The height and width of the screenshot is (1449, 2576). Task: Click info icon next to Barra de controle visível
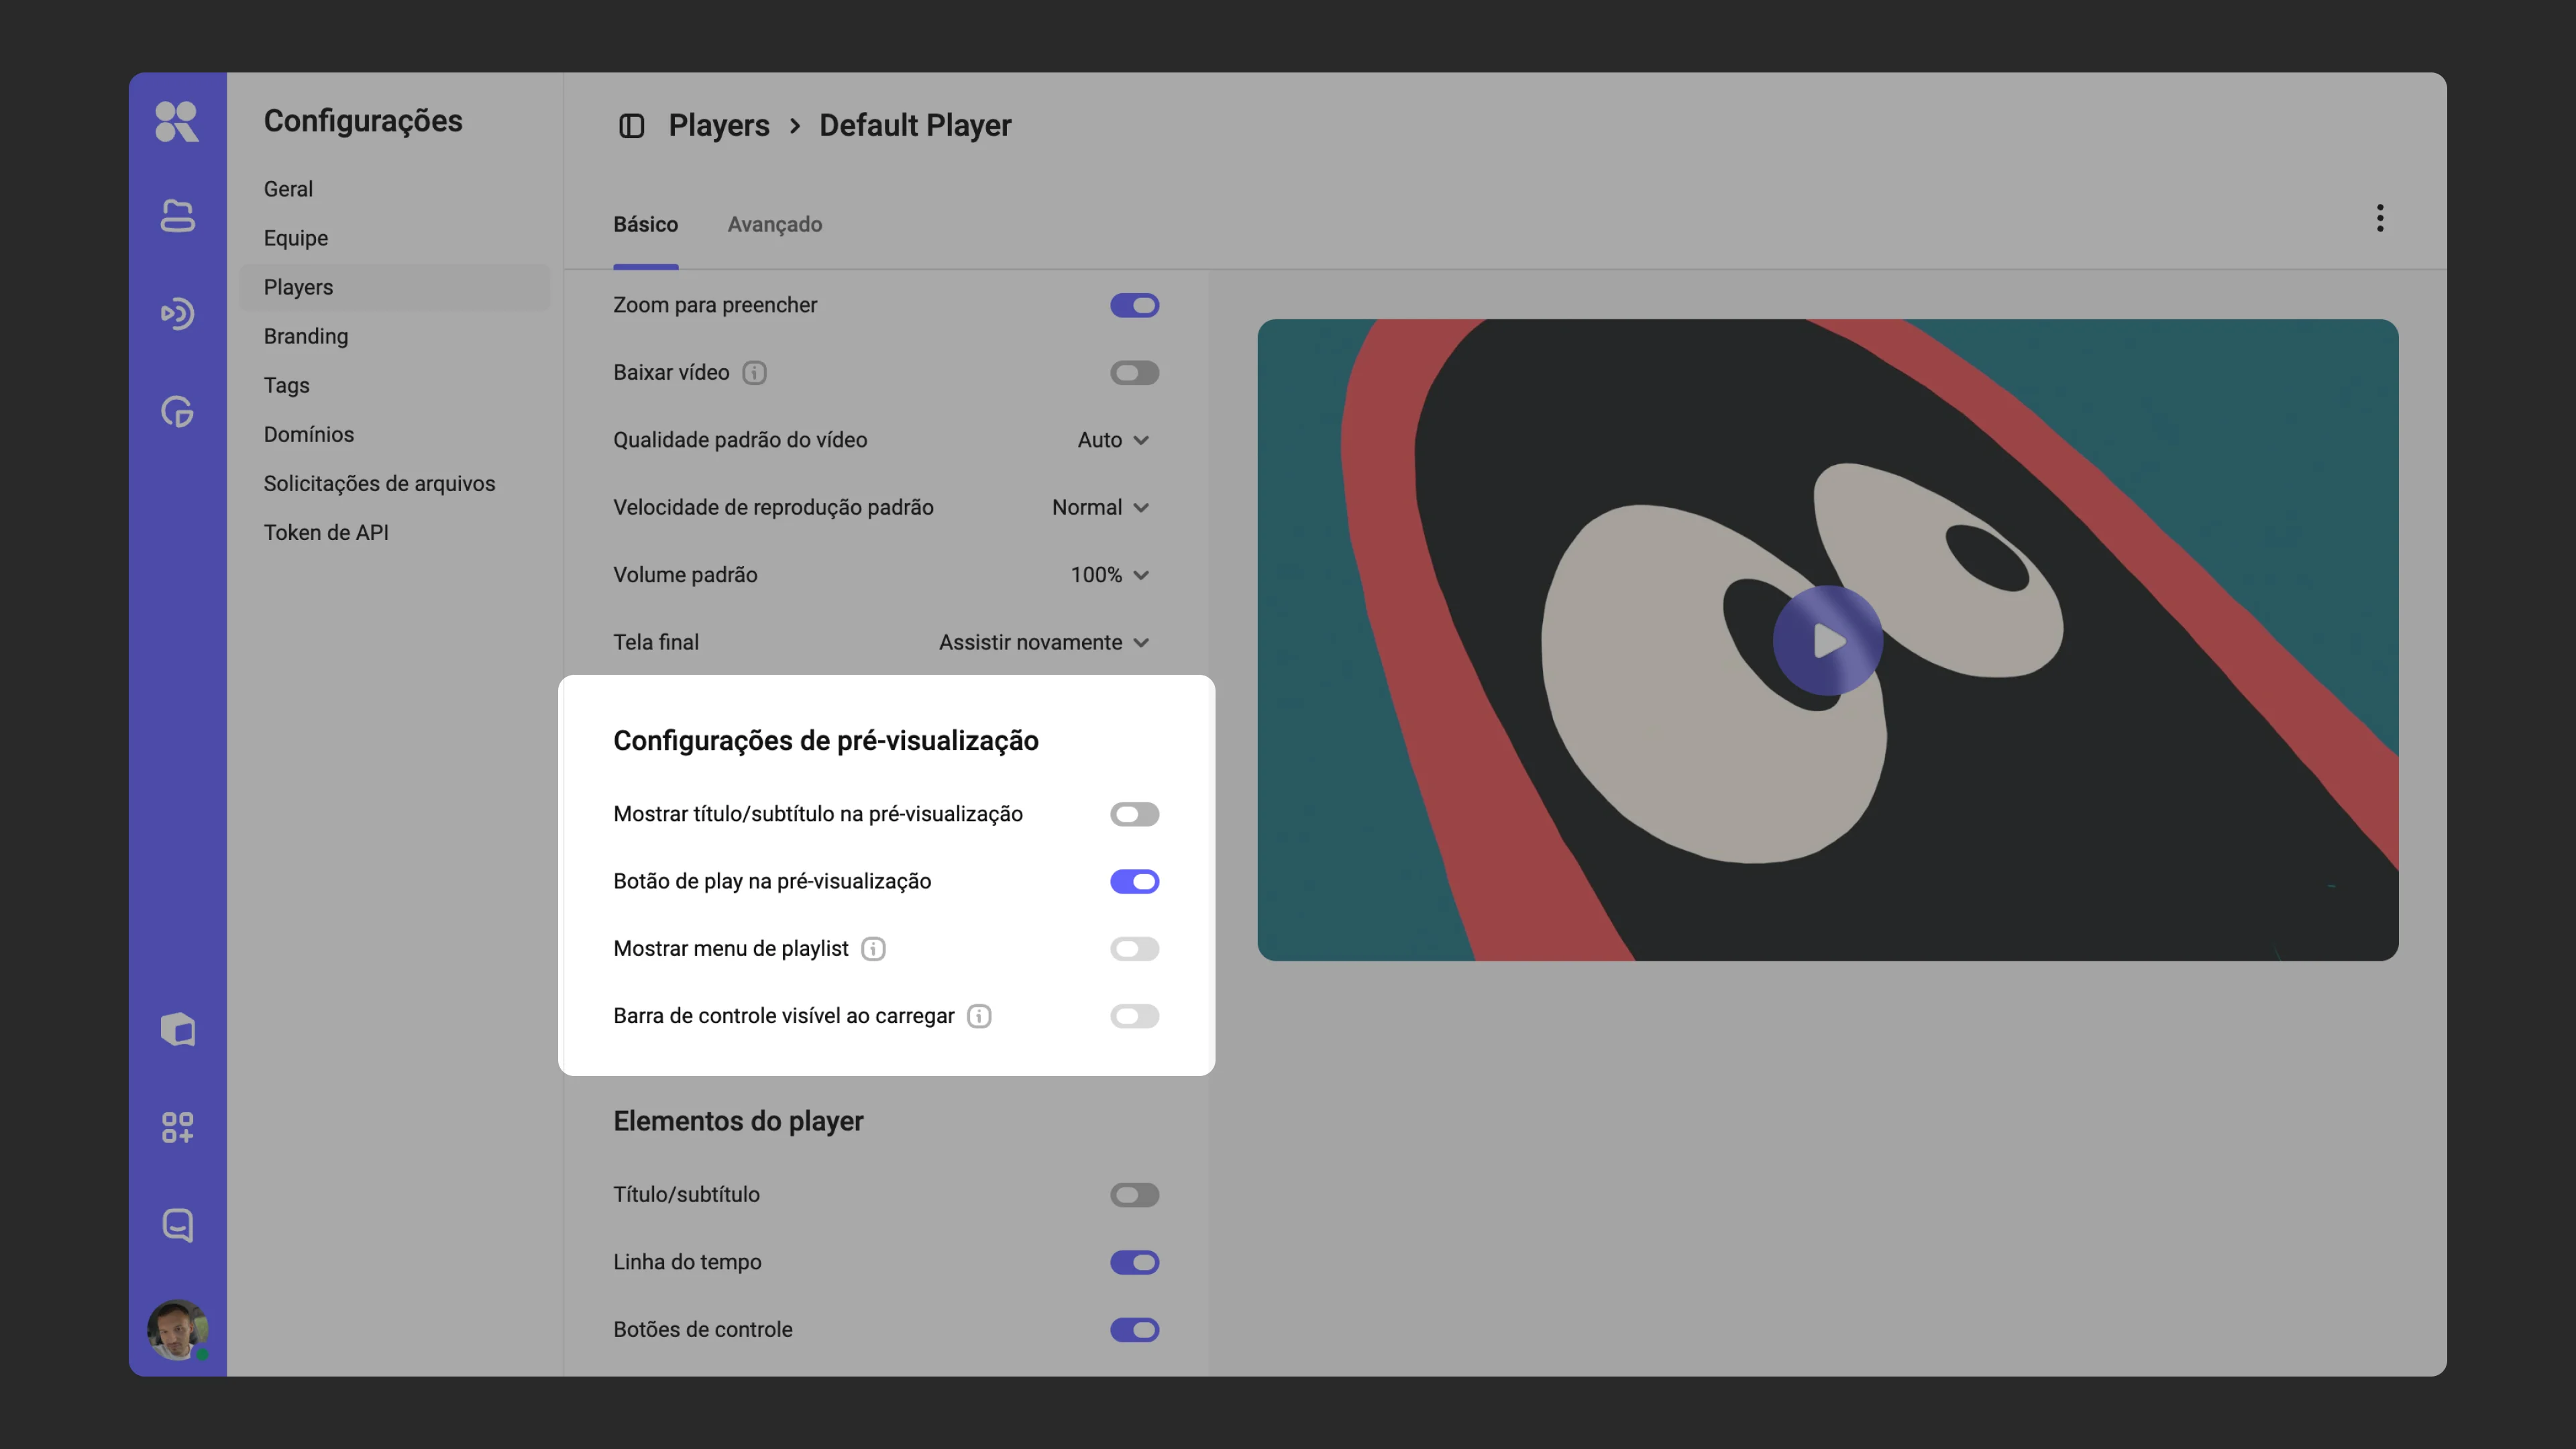pos(979,1016)
